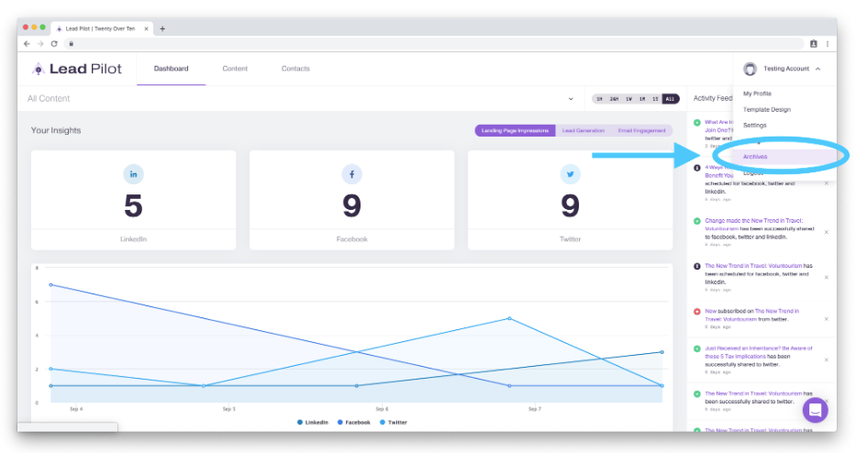Click red icon beside New subscribed entry
Viewport: 856px width, 453px height.
pyautogui.click(x=697, y=312)
